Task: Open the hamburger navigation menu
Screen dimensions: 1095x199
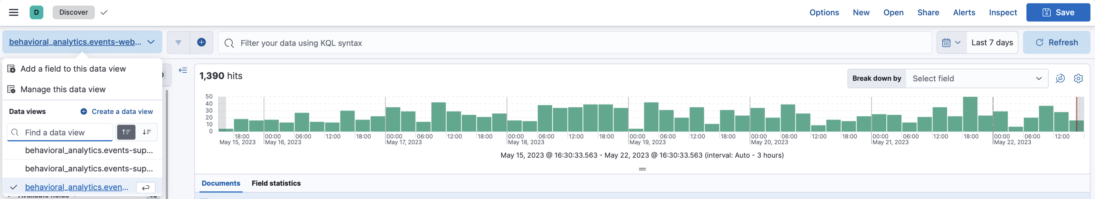Action: coord(14,12)
